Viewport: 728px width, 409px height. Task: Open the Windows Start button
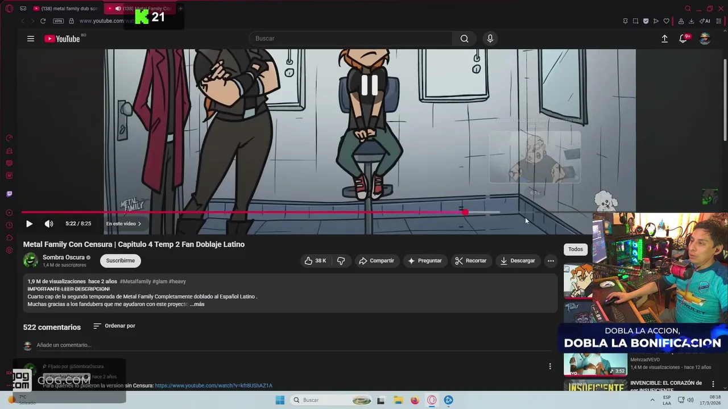click(x=280, y=400)
